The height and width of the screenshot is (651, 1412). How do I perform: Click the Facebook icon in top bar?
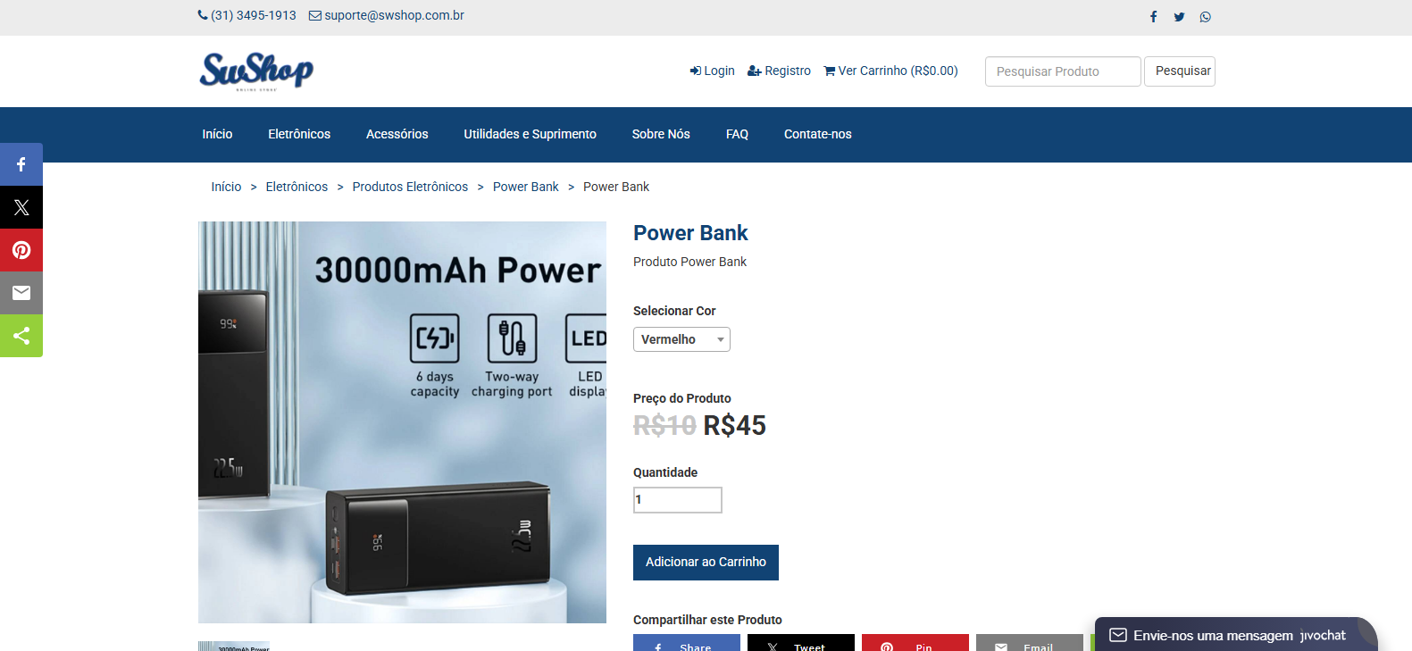[x=1153, y=17]
